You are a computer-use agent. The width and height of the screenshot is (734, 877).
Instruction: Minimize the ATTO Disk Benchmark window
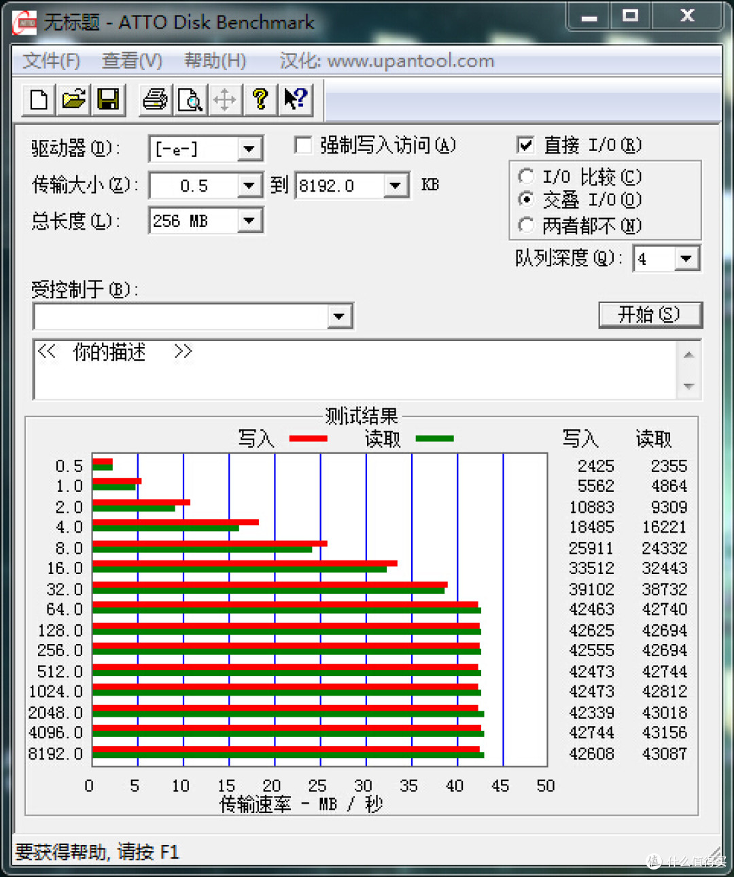click(x=589, y=17)
